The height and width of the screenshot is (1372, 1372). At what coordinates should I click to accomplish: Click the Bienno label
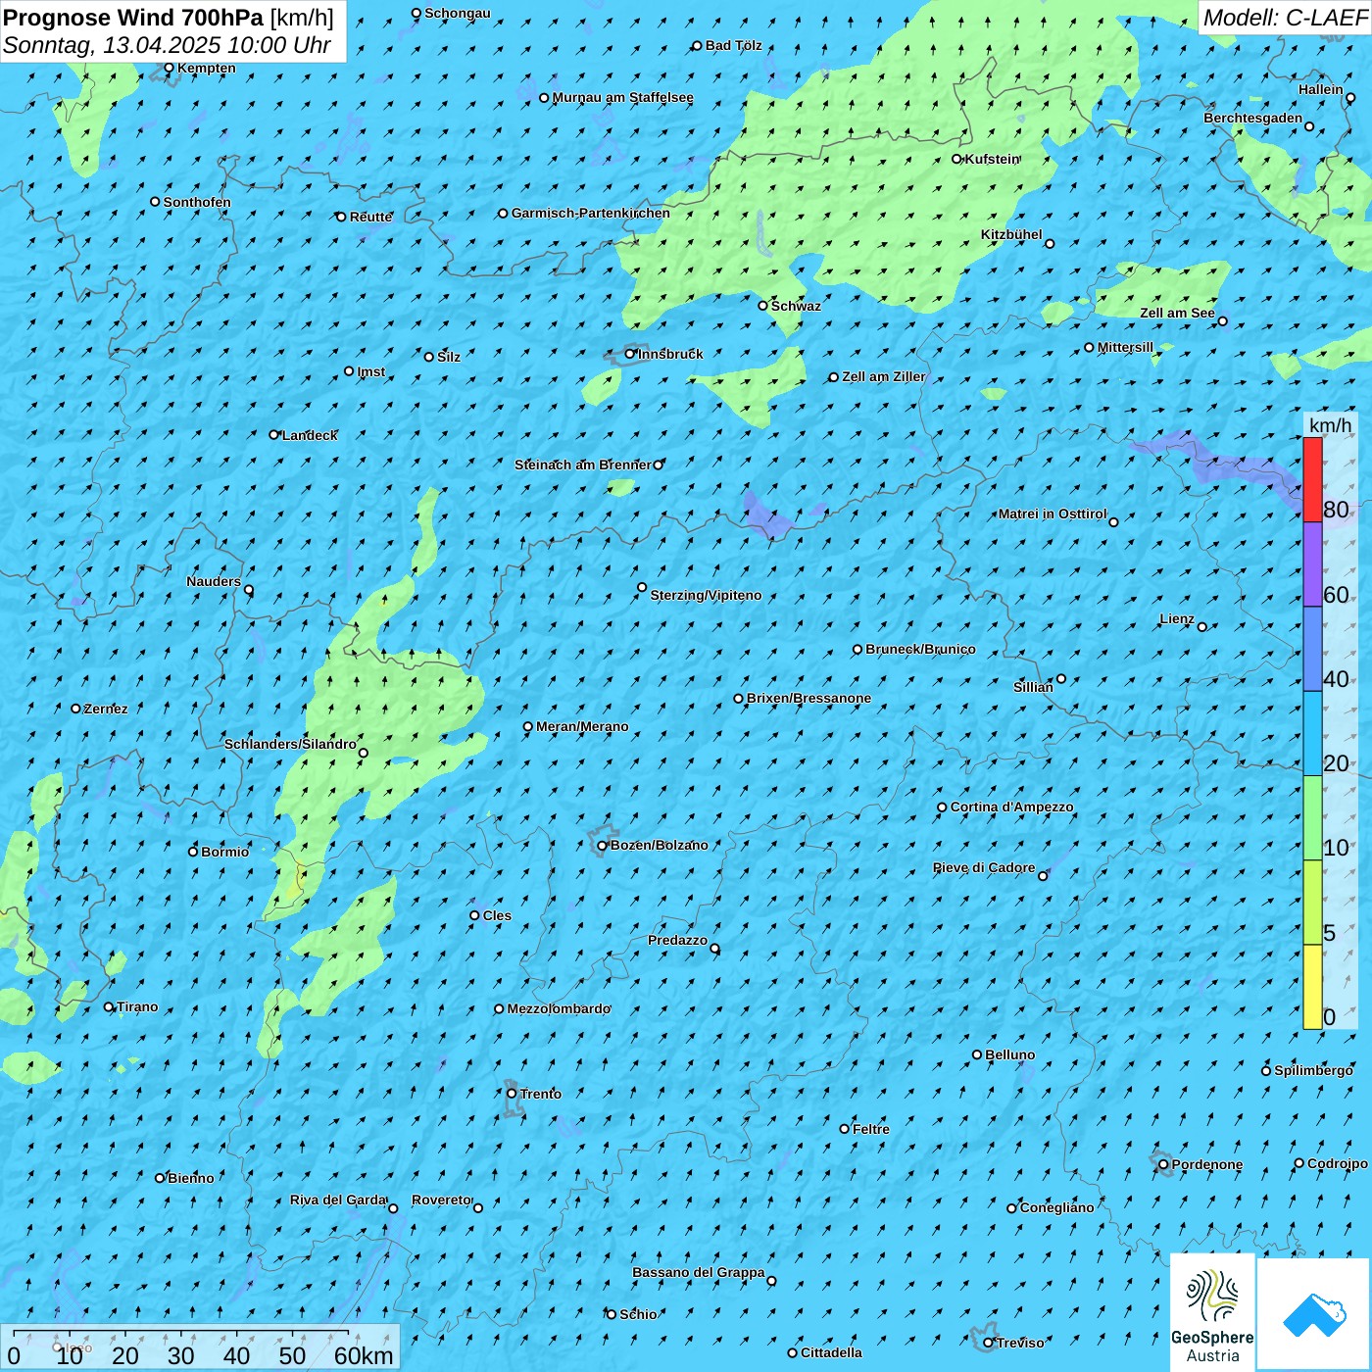[x=190, y=1178]
